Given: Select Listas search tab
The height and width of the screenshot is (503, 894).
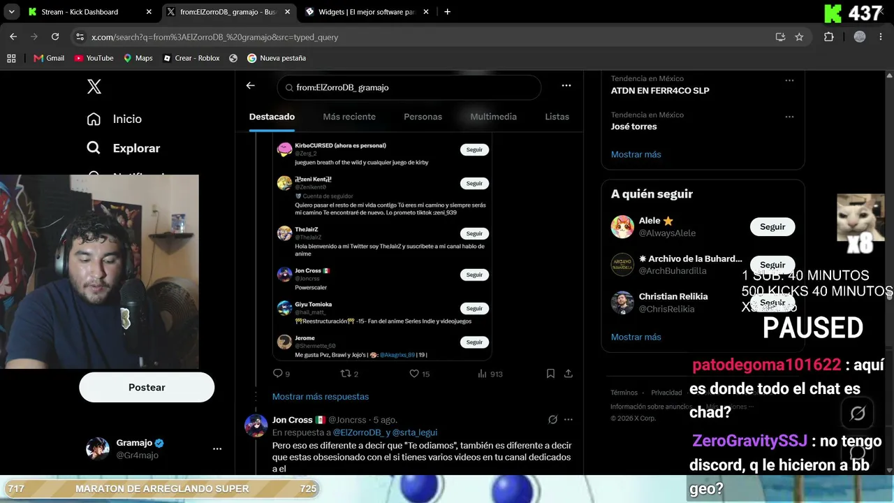Looking at the screenshot, I should tap(557, 117).
